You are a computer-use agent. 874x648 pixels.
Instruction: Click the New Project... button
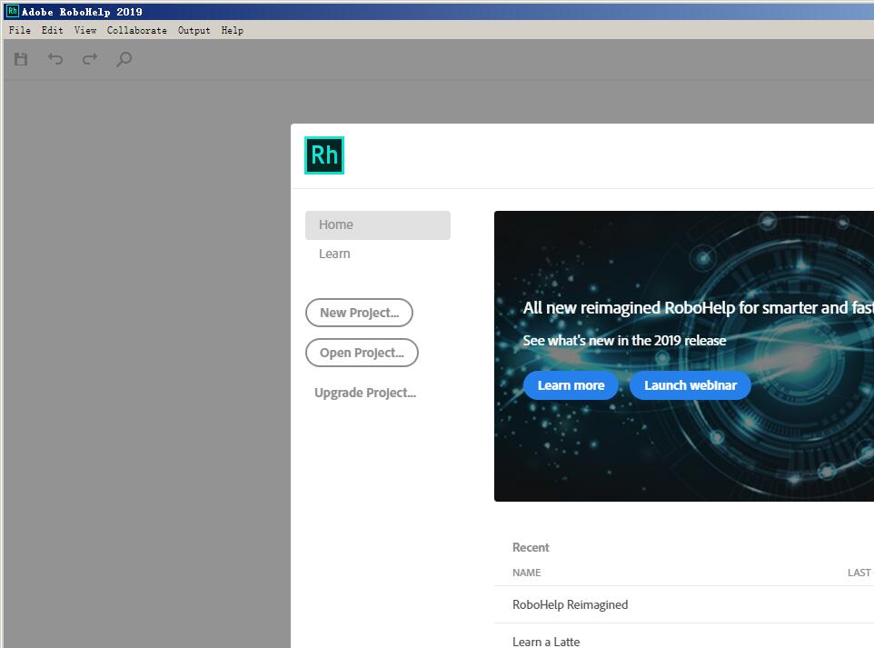[x=359, y=313]
